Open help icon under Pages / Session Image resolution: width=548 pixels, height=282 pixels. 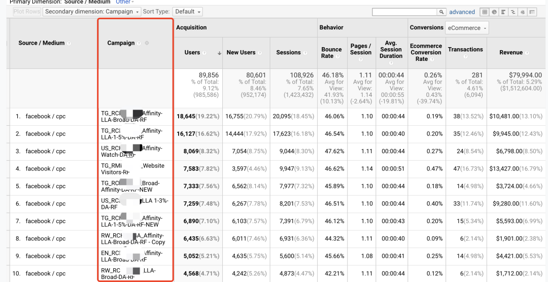tap(361, 59)
